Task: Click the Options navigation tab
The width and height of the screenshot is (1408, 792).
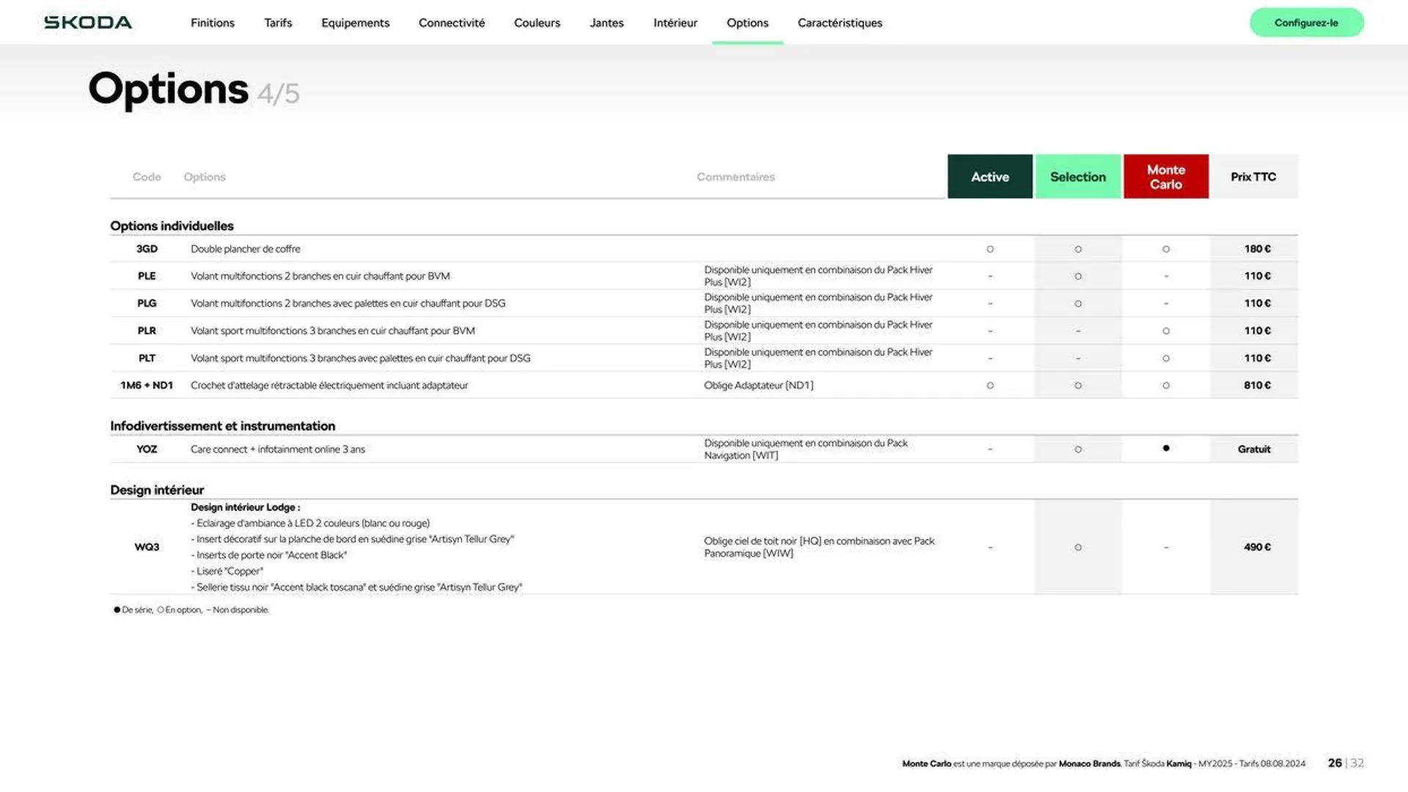Action: coord(747,22)
